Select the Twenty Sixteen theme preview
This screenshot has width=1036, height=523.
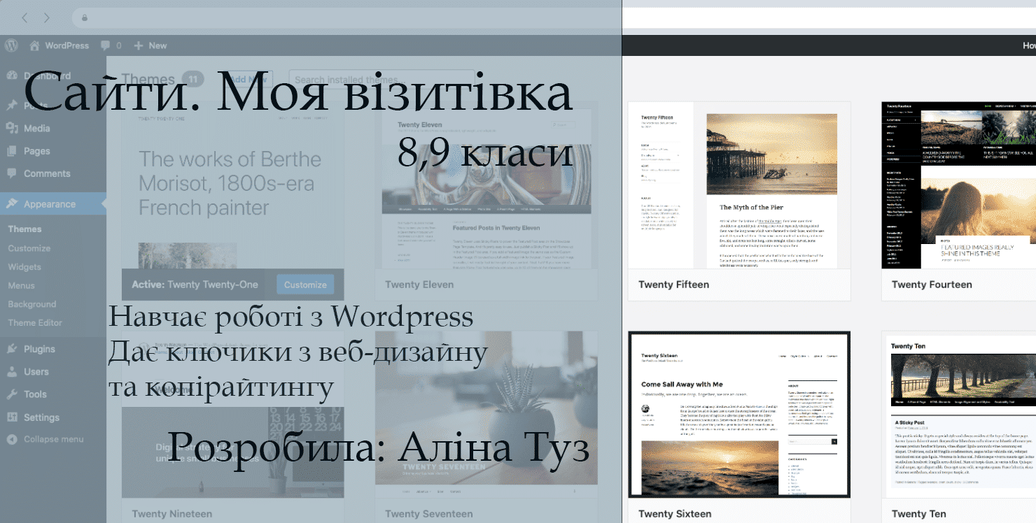(739, 415)
